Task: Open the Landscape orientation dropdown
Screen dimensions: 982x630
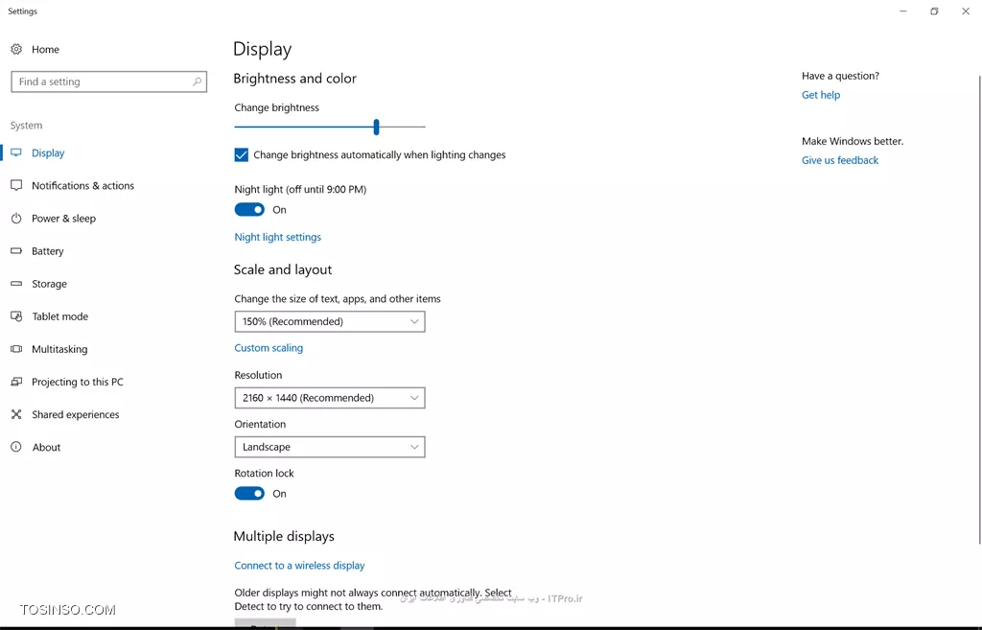Action: tap(330, 447)
